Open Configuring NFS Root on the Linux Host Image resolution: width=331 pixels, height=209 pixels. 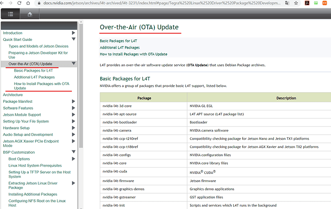pyautogui.click(x=37, y=203)
